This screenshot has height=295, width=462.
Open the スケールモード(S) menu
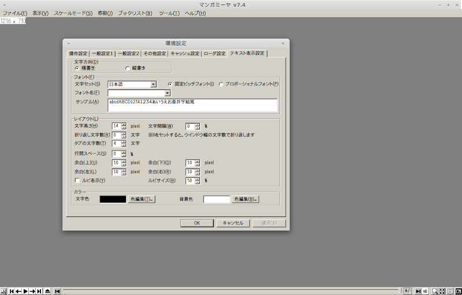pos(73,13)
